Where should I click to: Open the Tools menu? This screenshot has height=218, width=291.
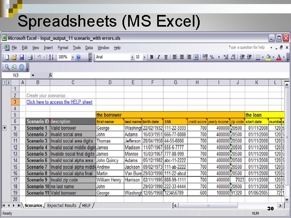point(77,48)
